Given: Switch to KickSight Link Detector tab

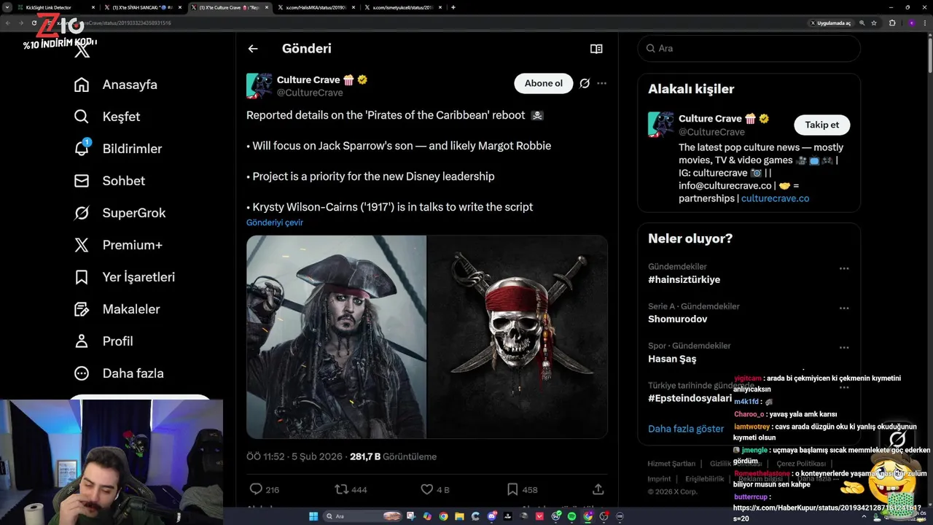Looking at the screenshot, I should 55,7.
